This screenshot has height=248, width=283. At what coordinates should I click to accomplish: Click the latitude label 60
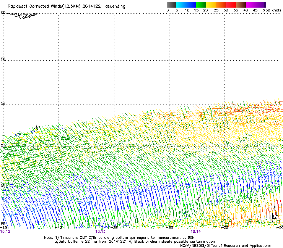pyautogui.click(x=3, y=12)
